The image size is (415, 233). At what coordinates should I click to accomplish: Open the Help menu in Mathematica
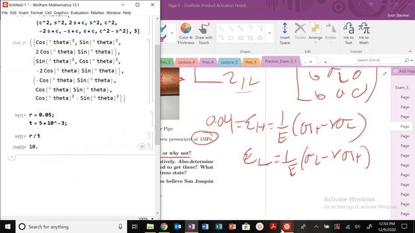point(127,13)
